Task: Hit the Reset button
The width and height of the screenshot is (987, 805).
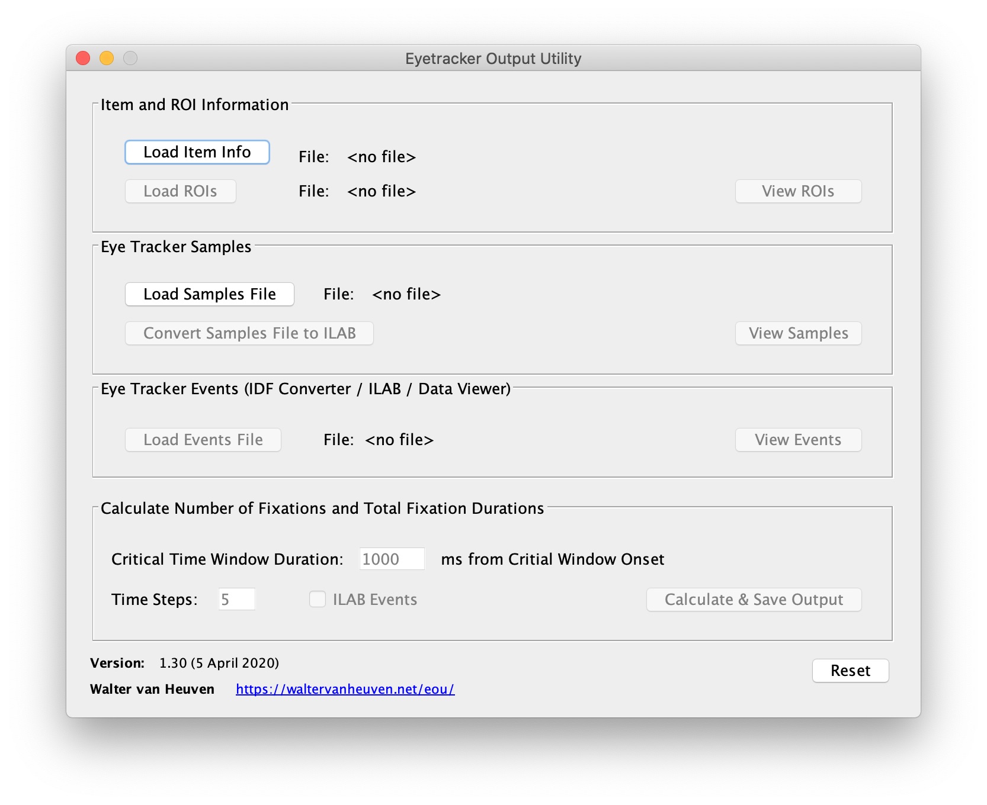Action: pyautogui.click(x=851, y=671)
